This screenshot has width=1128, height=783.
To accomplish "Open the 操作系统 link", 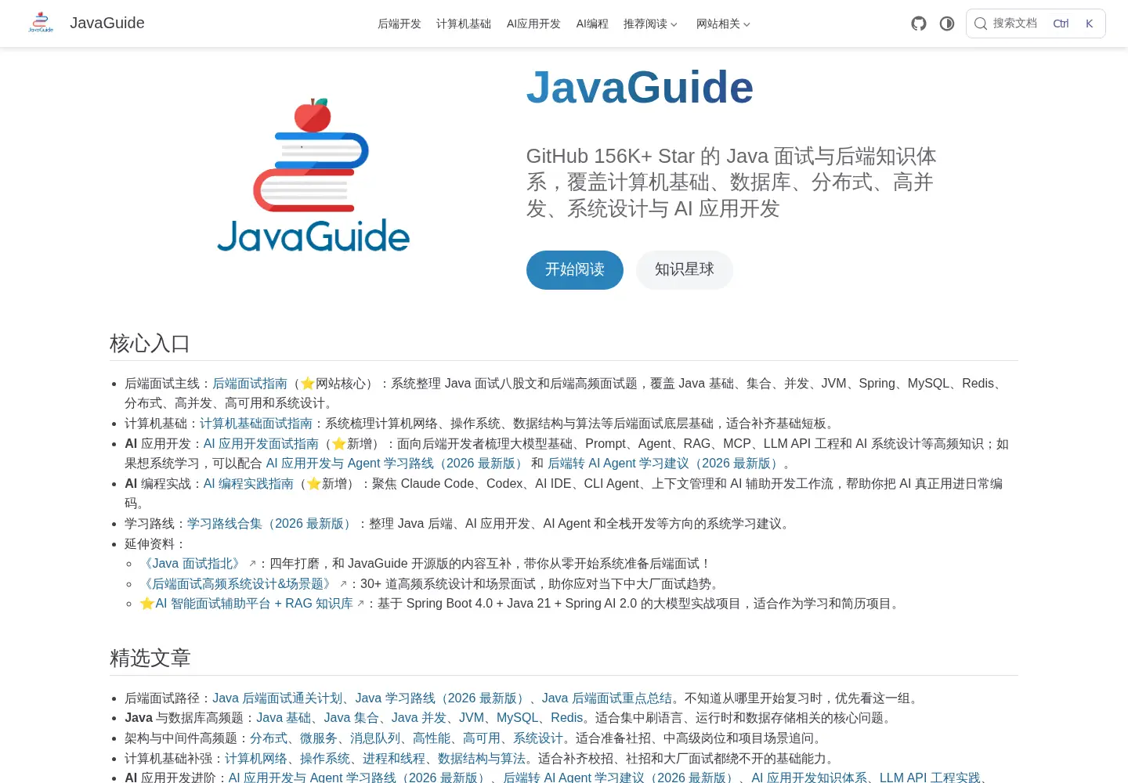I will coord(325,759).
